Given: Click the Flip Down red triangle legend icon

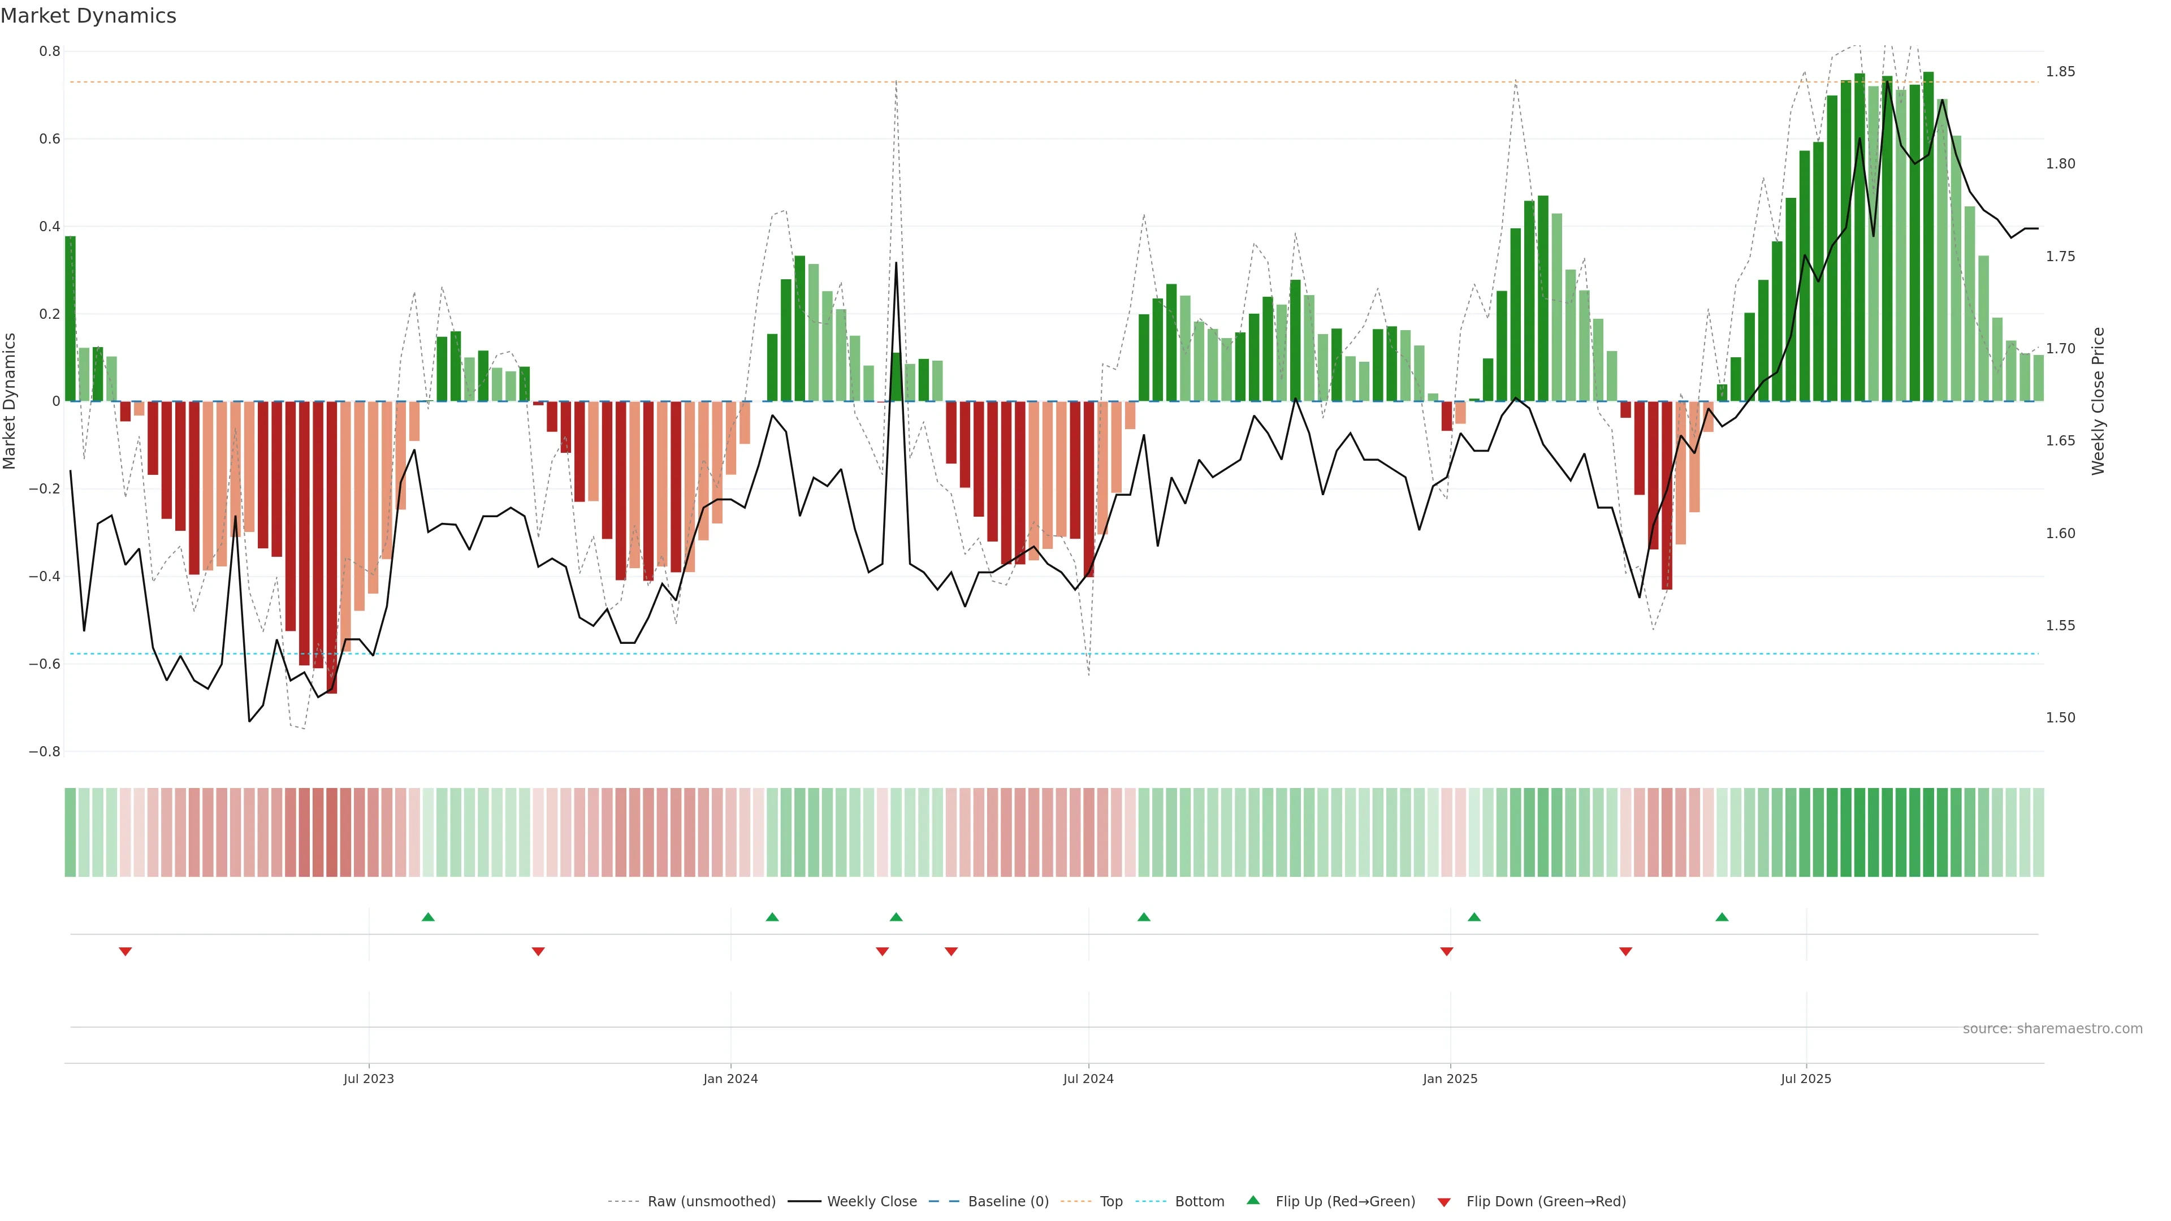Looking at the screenshot, I should [x=1444, y=1202].
